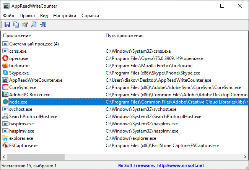Click the Exit toolbar icon
The height and width of the screenshot is (170, 249).
tap(43, 24)
